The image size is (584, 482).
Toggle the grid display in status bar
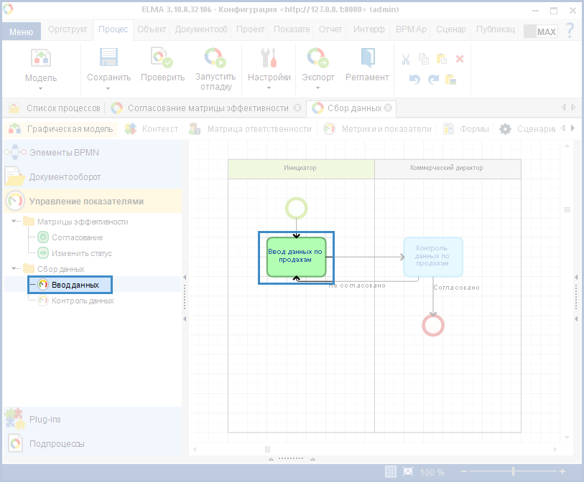click(x=391, y=472)
